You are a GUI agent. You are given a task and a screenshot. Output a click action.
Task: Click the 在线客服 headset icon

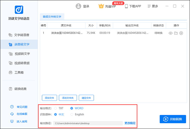[12, 114]
